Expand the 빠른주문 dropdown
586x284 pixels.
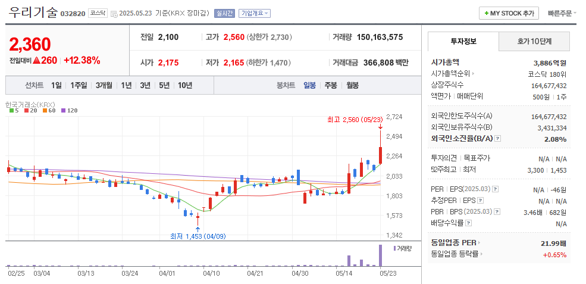pyautogui.click(x=562, y=13)
